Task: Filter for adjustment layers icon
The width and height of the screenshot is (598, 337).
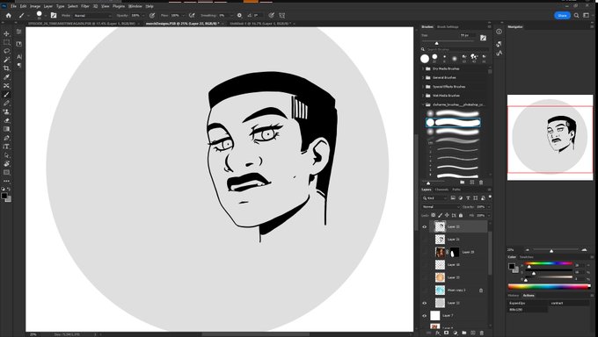Action: click(x=460, y=198)
